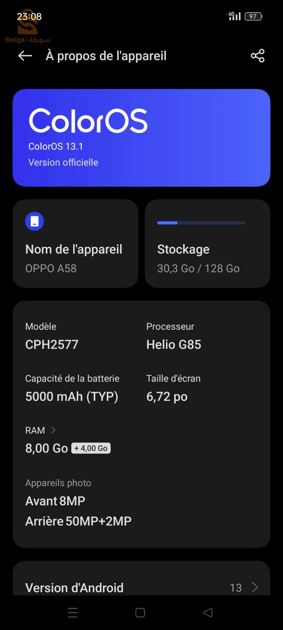This screenshot has height=630, width=283.
Task: Tap the RAM label
Action: (x=35, y=430)
